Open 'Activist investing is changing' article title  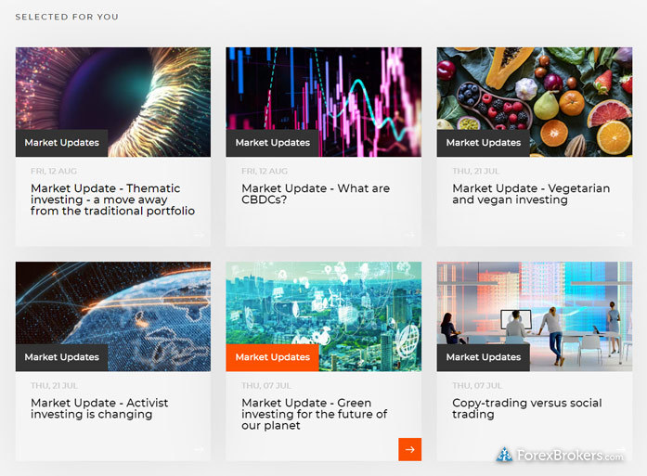[99, 408]
